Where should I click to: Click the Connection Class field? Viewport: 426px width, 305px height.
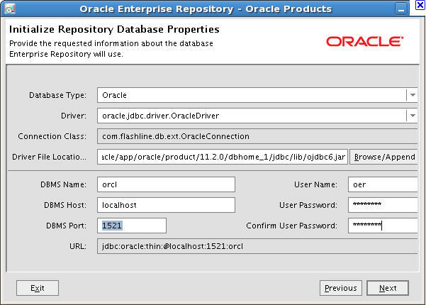point(257,136)
